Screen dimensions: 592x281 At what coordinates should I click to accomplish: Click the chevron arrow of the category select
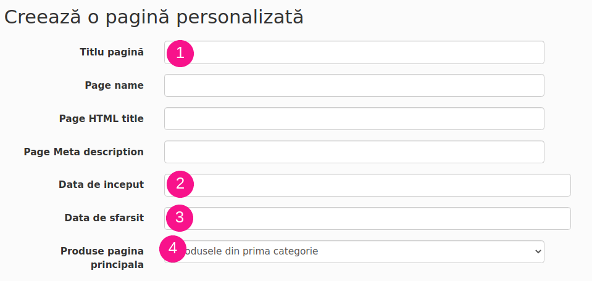coord(538,251)
